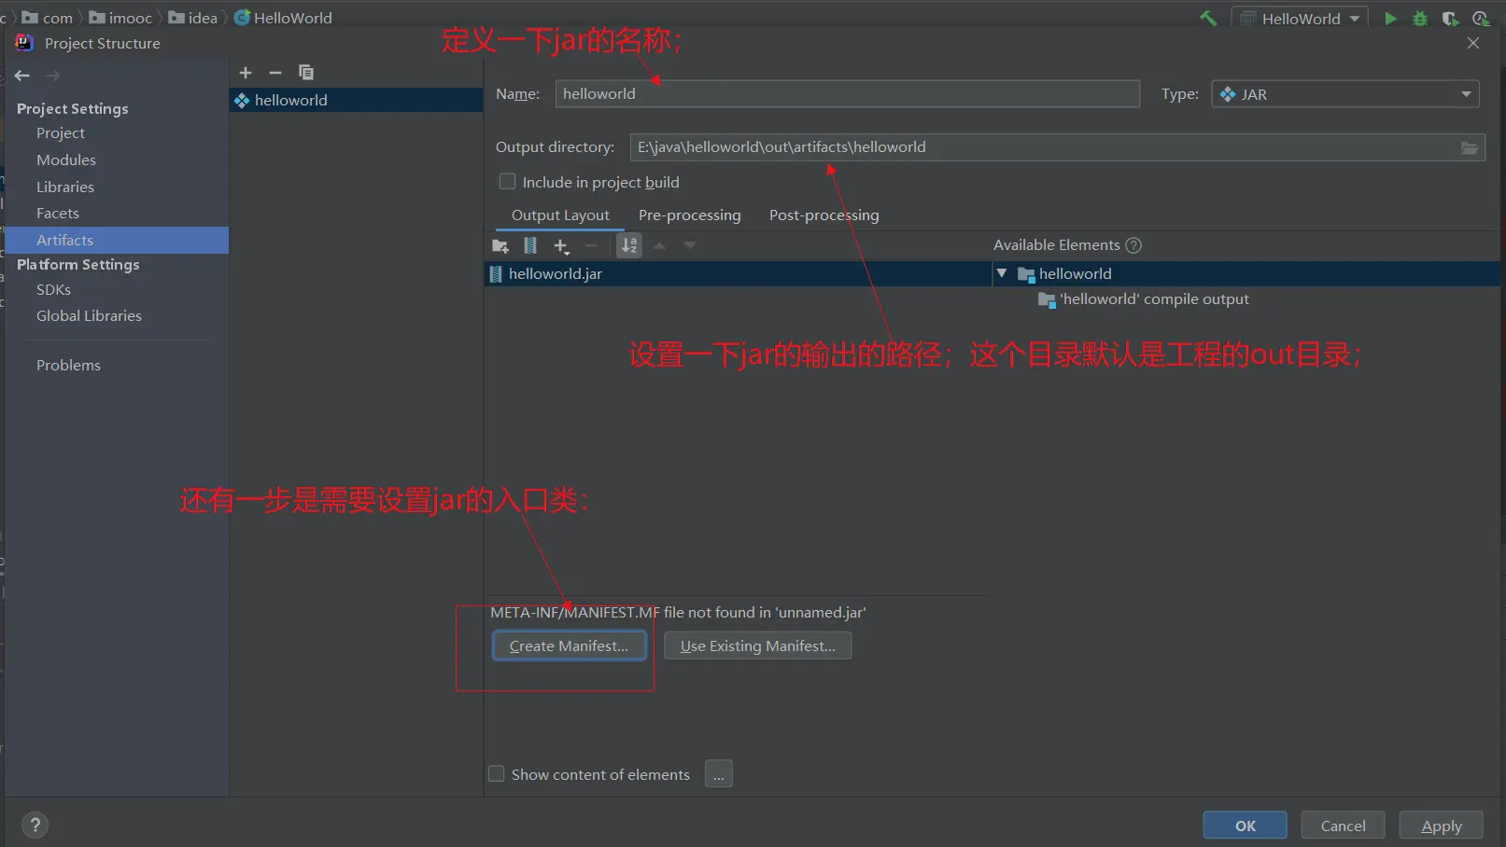The width and height of the screenshot is (1506, 847).
Task: Open the dialog help question mark button
Action: click(x=35, y=825)
